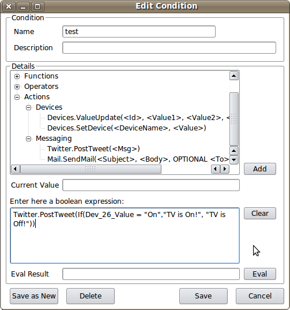The image size is (290, 310).
Task: Collapse the Devices tree branch
Action: coord(29,107)
